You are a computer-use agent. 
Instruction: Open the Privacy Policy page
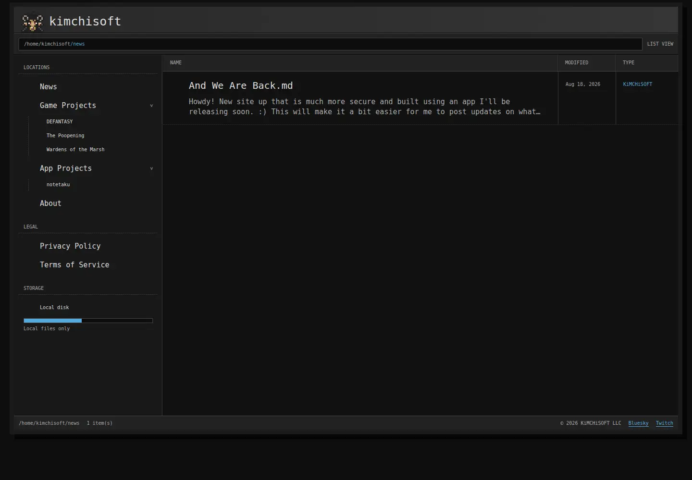70,246
